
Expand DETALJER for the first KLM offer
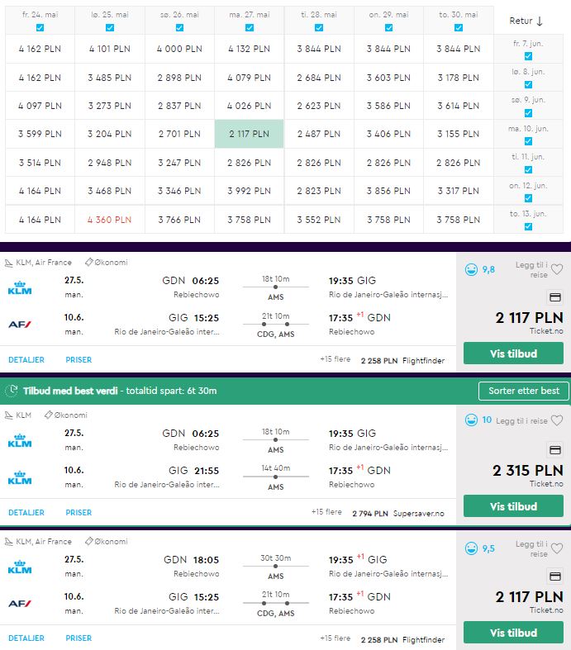click(x=26, y=360)
